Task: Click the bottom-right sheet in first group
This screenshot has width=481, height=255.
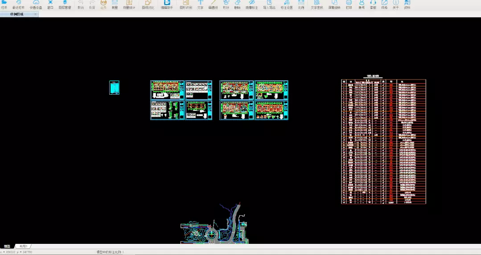Action: click(199, 110)
